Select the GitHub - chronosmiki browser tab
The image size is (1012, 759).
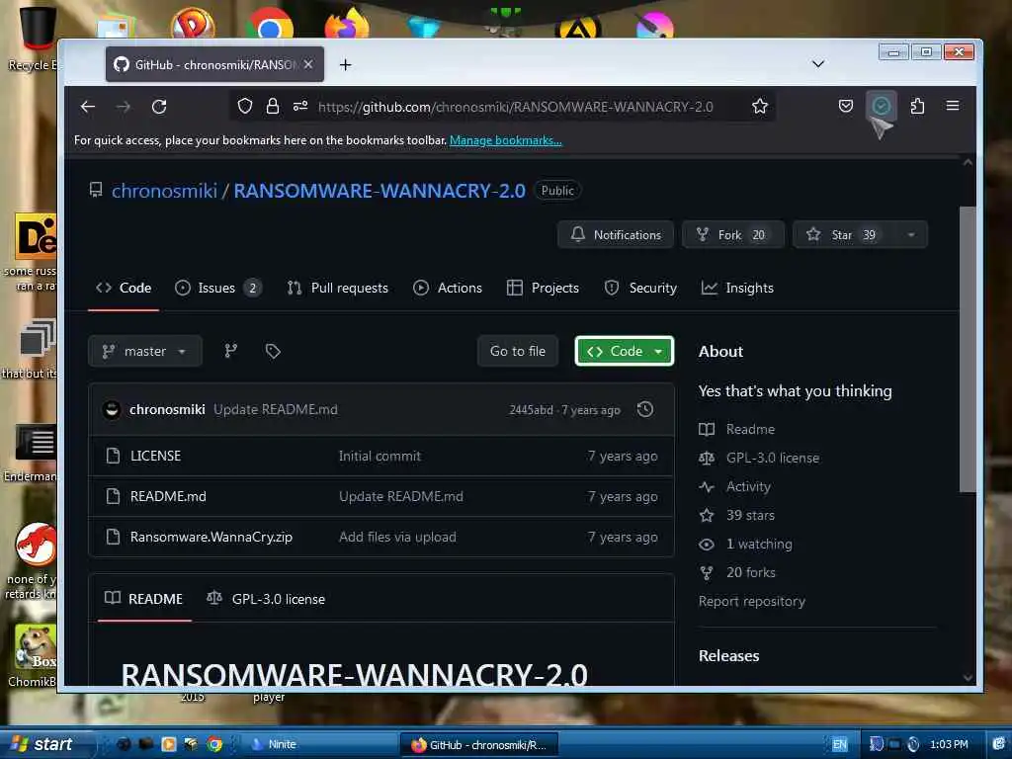[x=214, y=64]
